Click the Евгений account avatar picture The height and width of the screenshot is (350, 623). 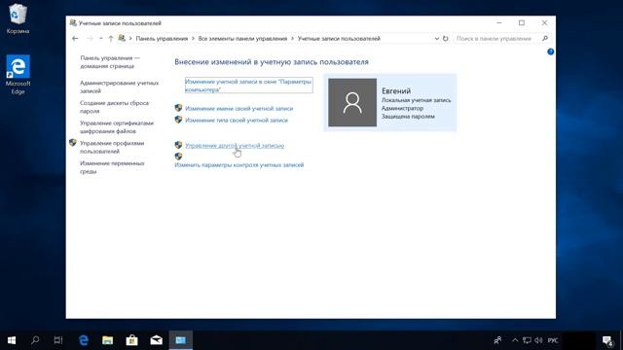coord(352,102)
